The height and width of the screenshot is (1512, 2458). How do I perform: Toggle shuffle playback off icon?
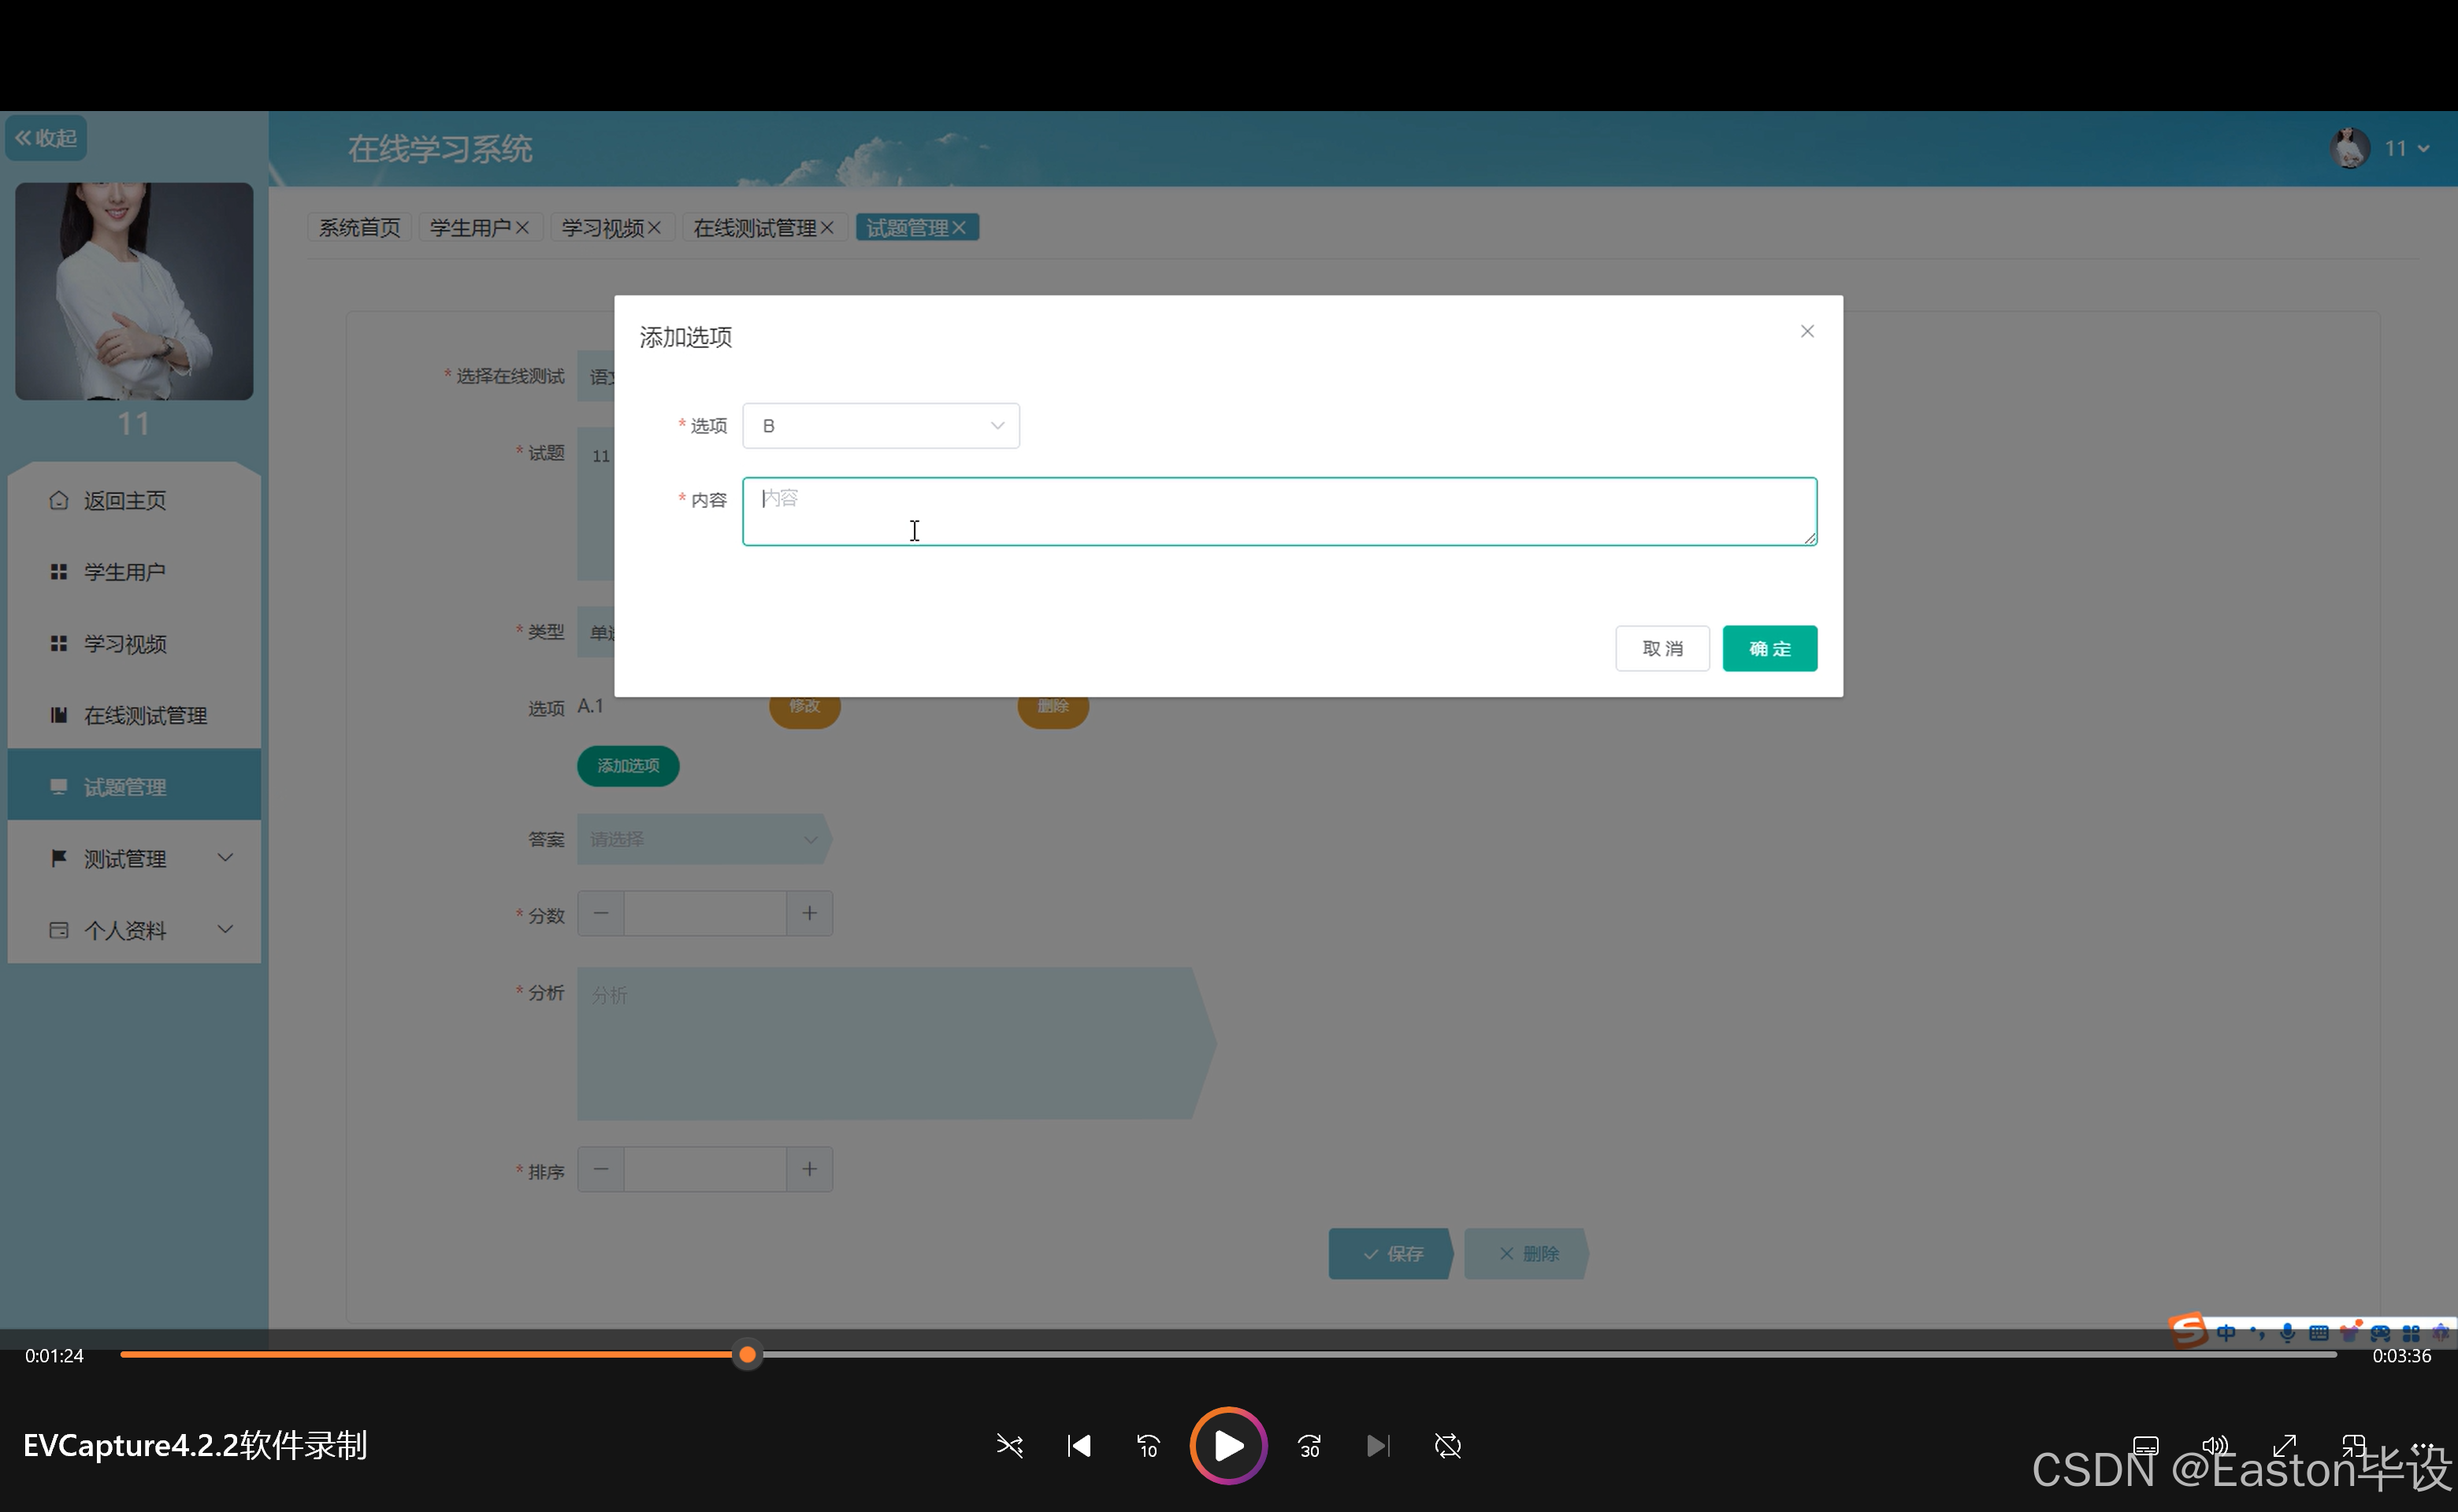(x=1009, y=1446)
